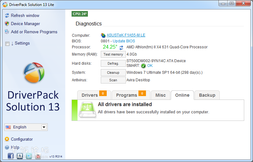
Task: Click the SMART OK link
Action: (x=150, y=66)
